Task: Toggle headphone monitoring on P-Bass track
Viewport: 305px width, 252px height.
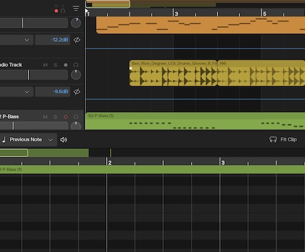Action: (76, 117)
